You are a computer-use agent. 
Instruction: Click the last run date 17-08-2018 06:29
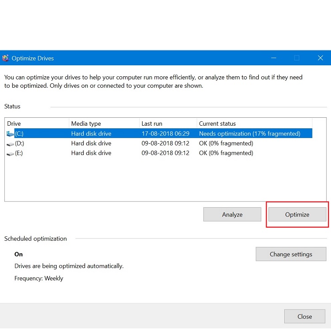pos(165,134)
